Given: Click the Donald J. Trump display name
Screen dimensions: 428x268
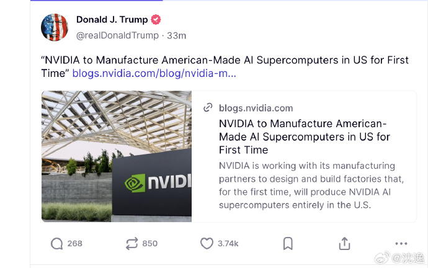Looking at the screenshot, I should tap(112, 20).
